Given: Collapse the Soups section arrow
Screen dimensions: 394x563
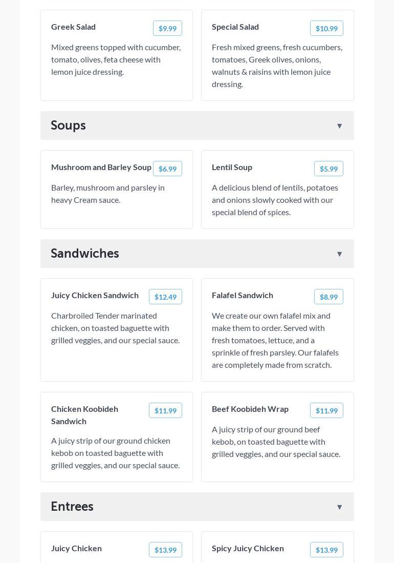Looking at the screenshot, I should 339,126.
